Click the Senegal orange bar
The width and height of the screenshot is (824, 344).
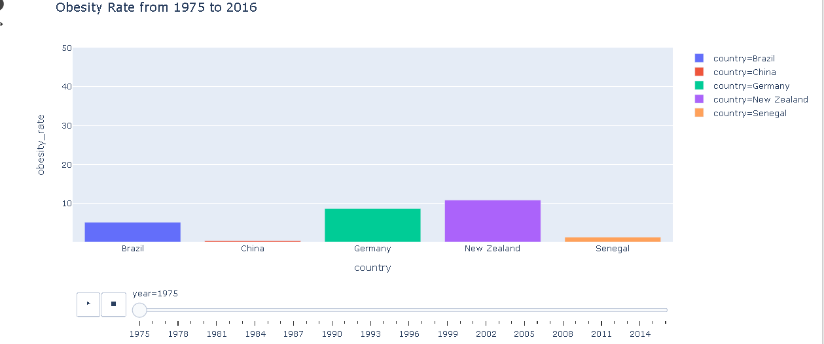[613, 240]
